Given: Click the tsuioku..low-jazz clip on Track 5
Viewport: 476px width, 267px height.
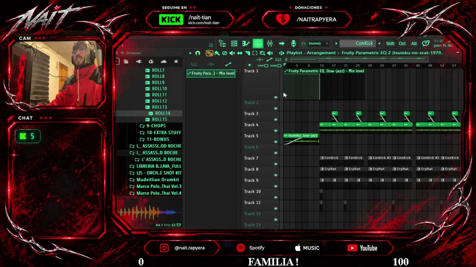Looking at the screenshot, I should (301, 139).
